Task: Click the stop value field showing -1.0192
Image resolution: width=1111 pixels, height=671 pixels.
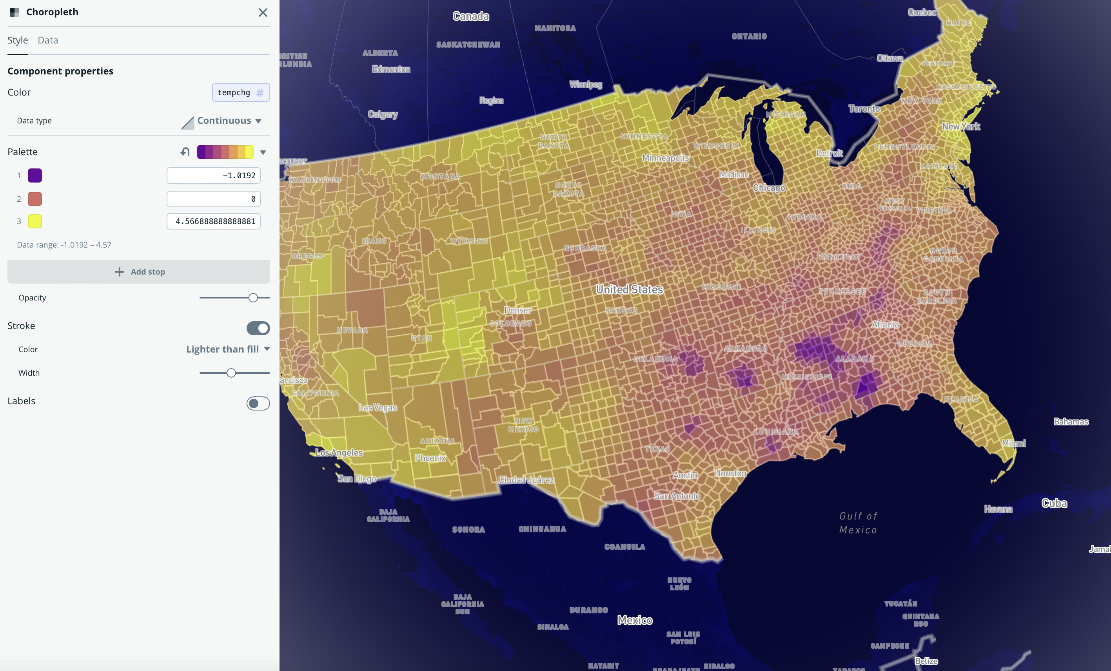Action: click(x=213, y=175)
